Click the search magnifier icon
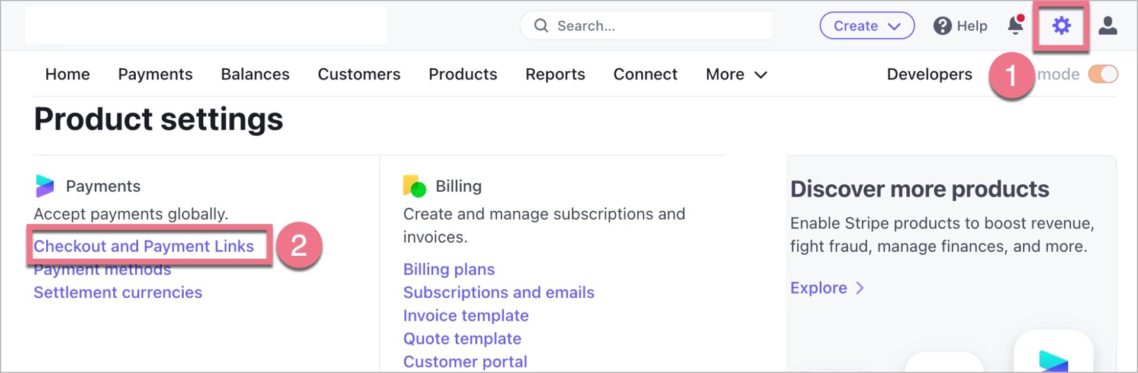Image resolution: width=1138 pixels, height=373 pixels. pyautogui.click(x=541, y=26)
